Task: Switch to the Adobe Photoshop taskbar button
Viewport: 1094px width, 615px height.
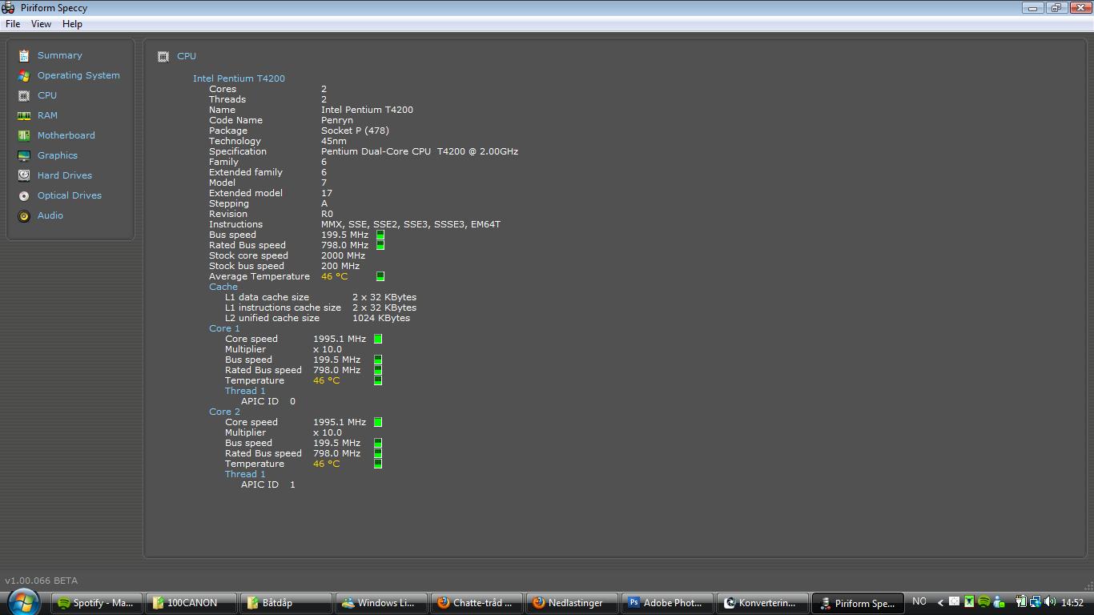Action: [x=669, y=603]
